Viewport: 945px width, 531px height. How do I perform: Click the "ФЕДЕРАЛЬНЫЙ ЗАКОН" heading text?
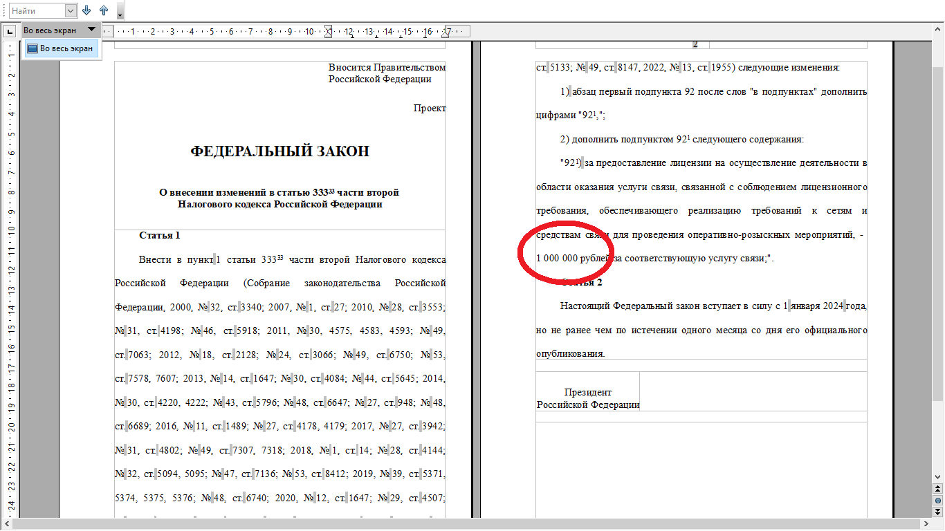click(x=279, y=151)
